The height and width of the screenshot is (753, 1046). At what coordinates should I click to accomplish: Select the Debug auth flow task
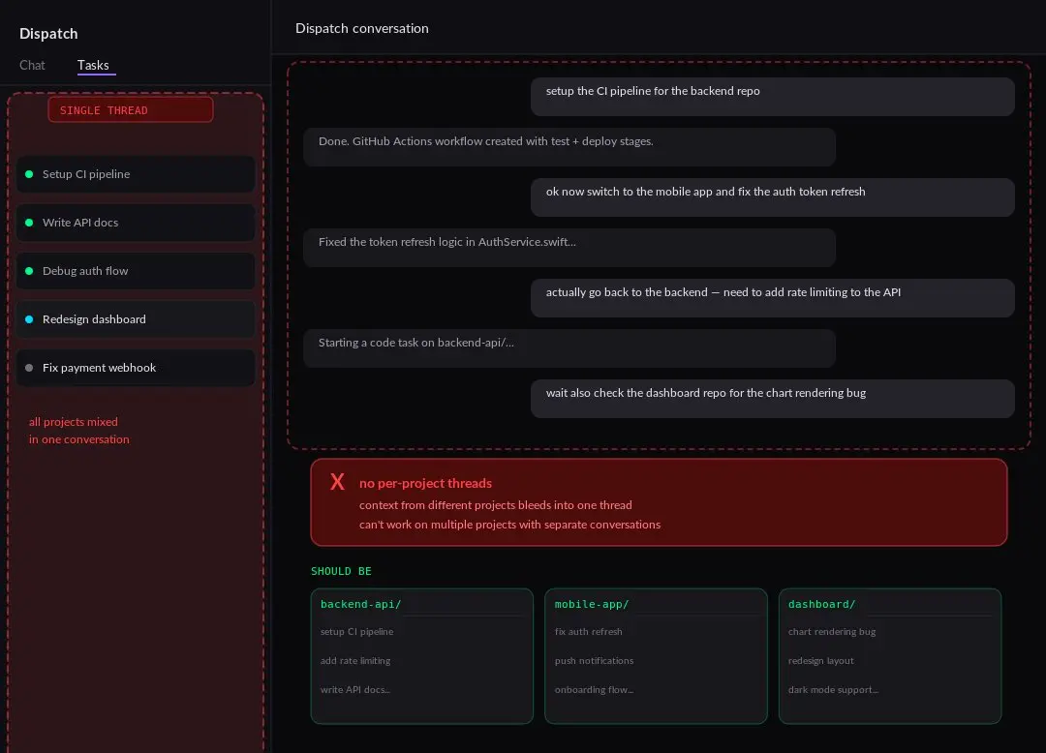136,271
